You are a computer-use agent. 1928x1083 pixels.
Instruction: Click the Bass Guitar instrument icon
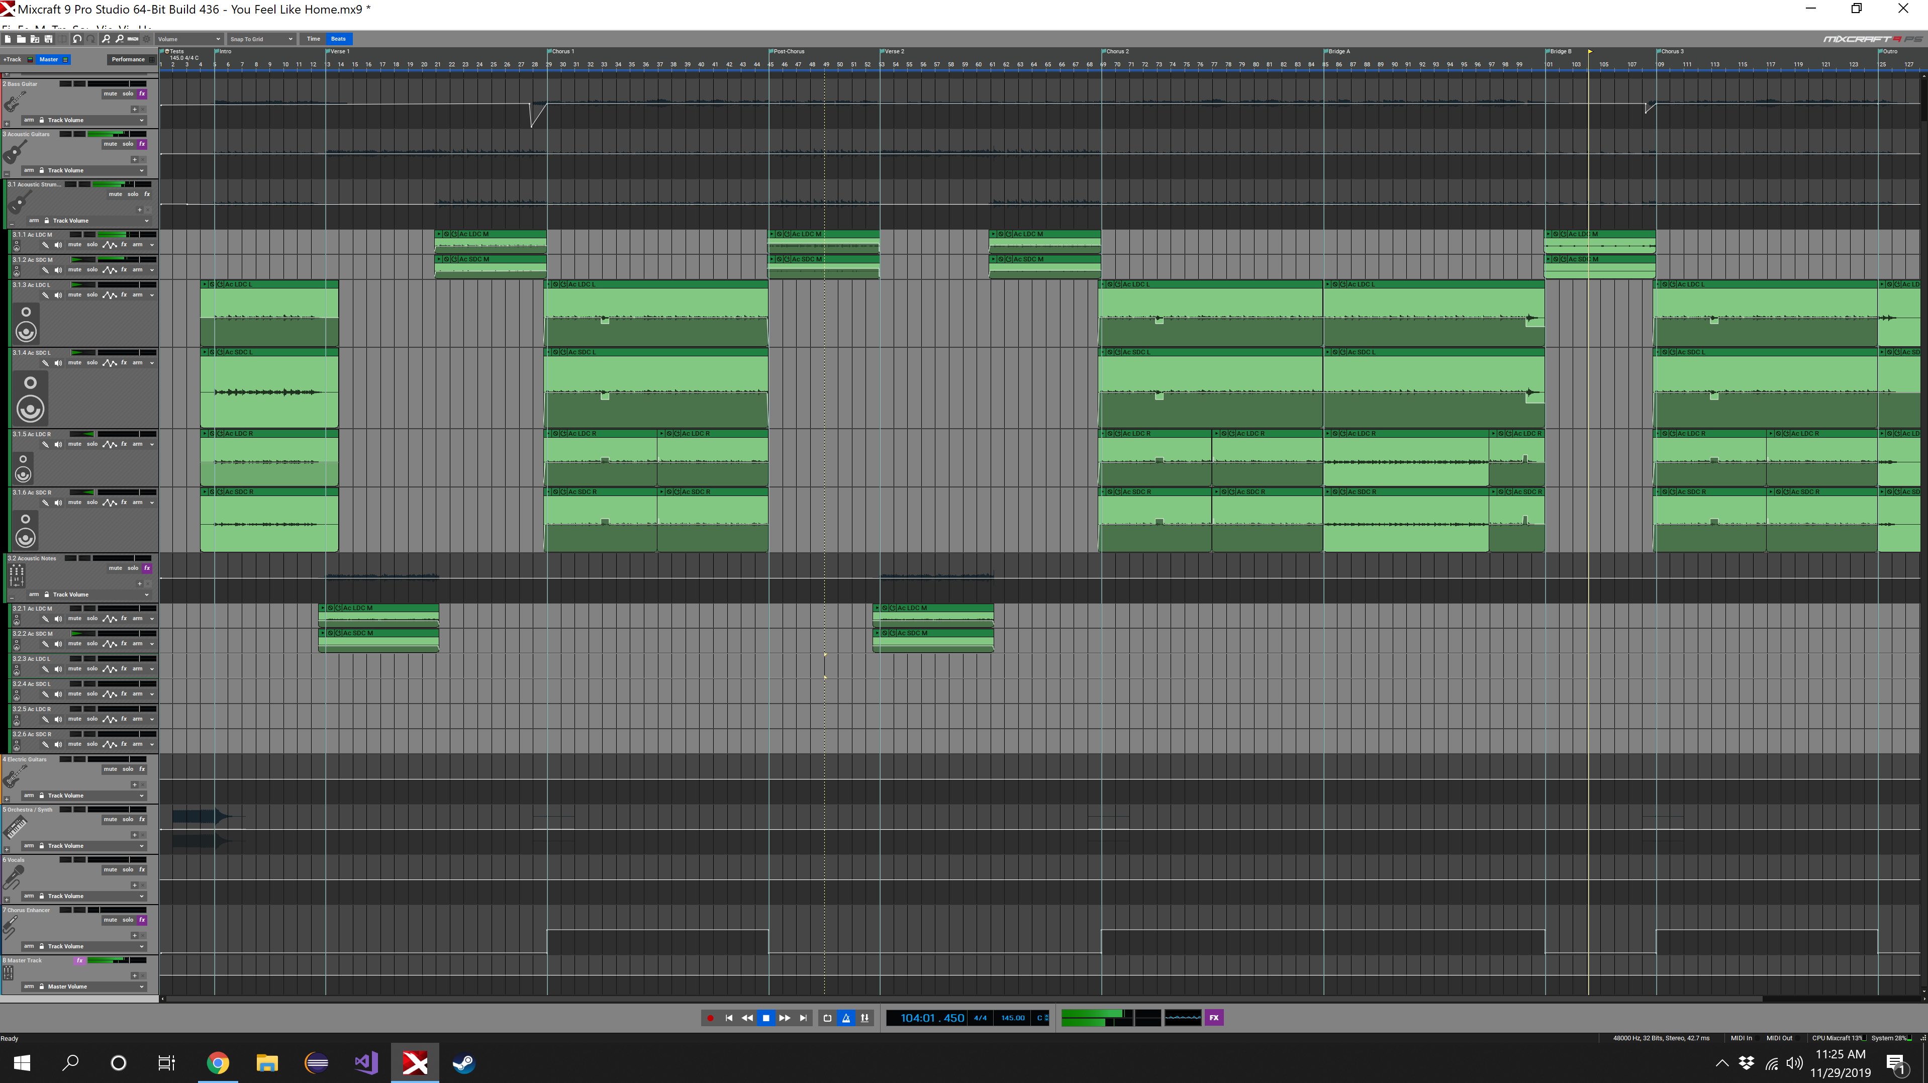tap(15, 102)
